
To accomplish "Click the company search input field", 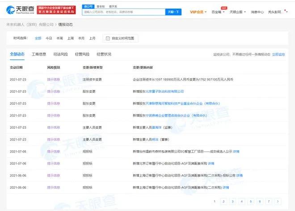I will (x=123, y=12).
